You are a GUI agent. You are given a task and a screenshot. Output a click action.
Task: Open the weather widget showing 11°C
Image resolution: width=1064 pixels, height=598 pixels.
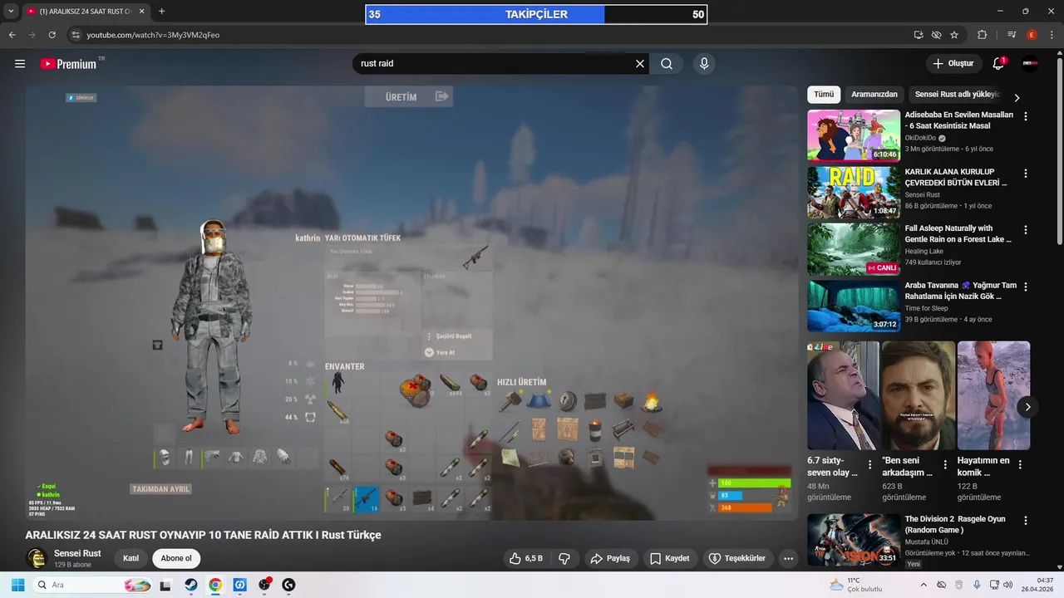pos(856,585)
